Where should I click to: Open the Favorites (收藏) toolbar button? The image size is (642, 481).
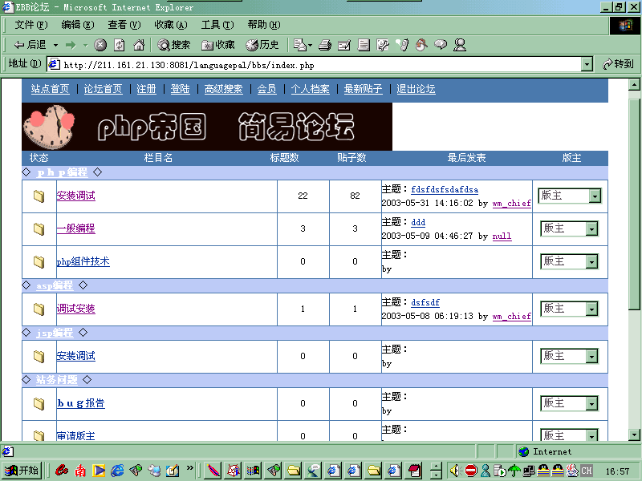[218, 45]
